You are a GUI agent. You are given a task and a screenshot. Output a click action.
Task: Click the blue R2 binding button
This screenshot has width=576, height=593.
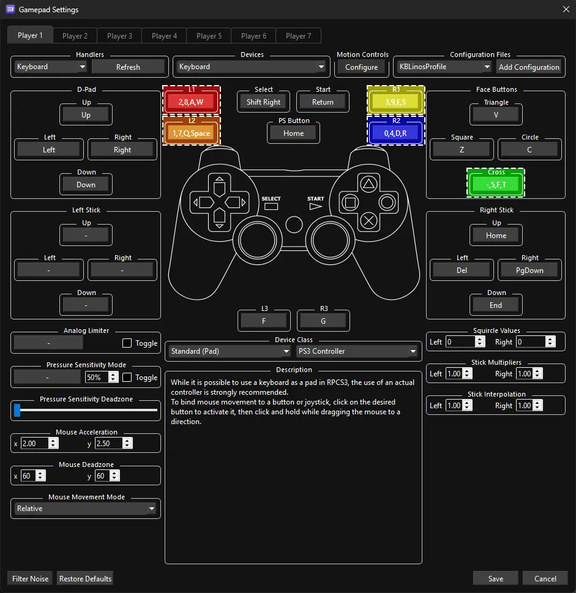coord(395,133)
